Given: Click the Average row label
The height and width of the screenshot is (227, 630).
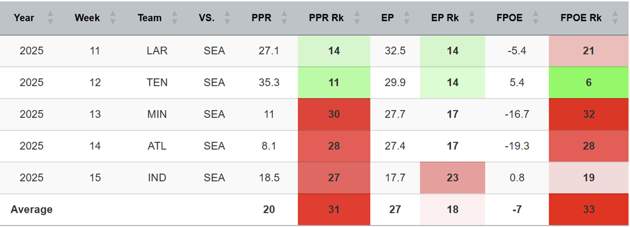Looking at the screenshot, I should pyautogui.click(x=31, y=209).
